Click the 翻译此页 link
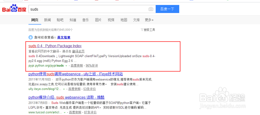Viewport: 260px width, 115px height. (79, 51)
